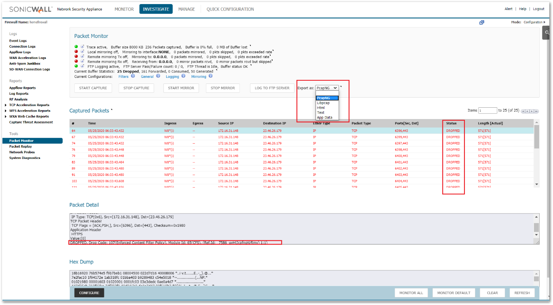
Task: Select Libpcap export format
Action: click(x=327, y=103)
